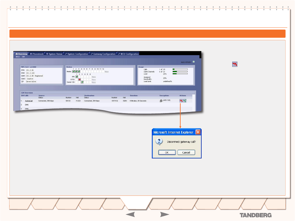Viewport: 295px width, 221px height.
Task: Click the Media slot 1 status indicator
Action: pyautogui.click(x=74, y=72)
